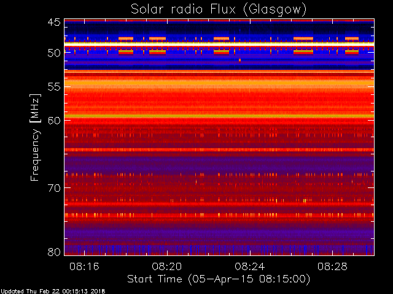Click the bright white emission band near 49 MHz

[219, 43]
